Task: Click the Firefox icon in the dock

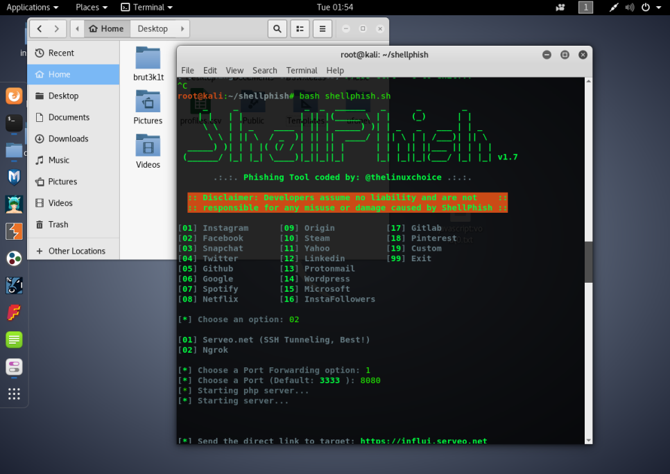Action: pyautogui.click(x=14, y=95)
